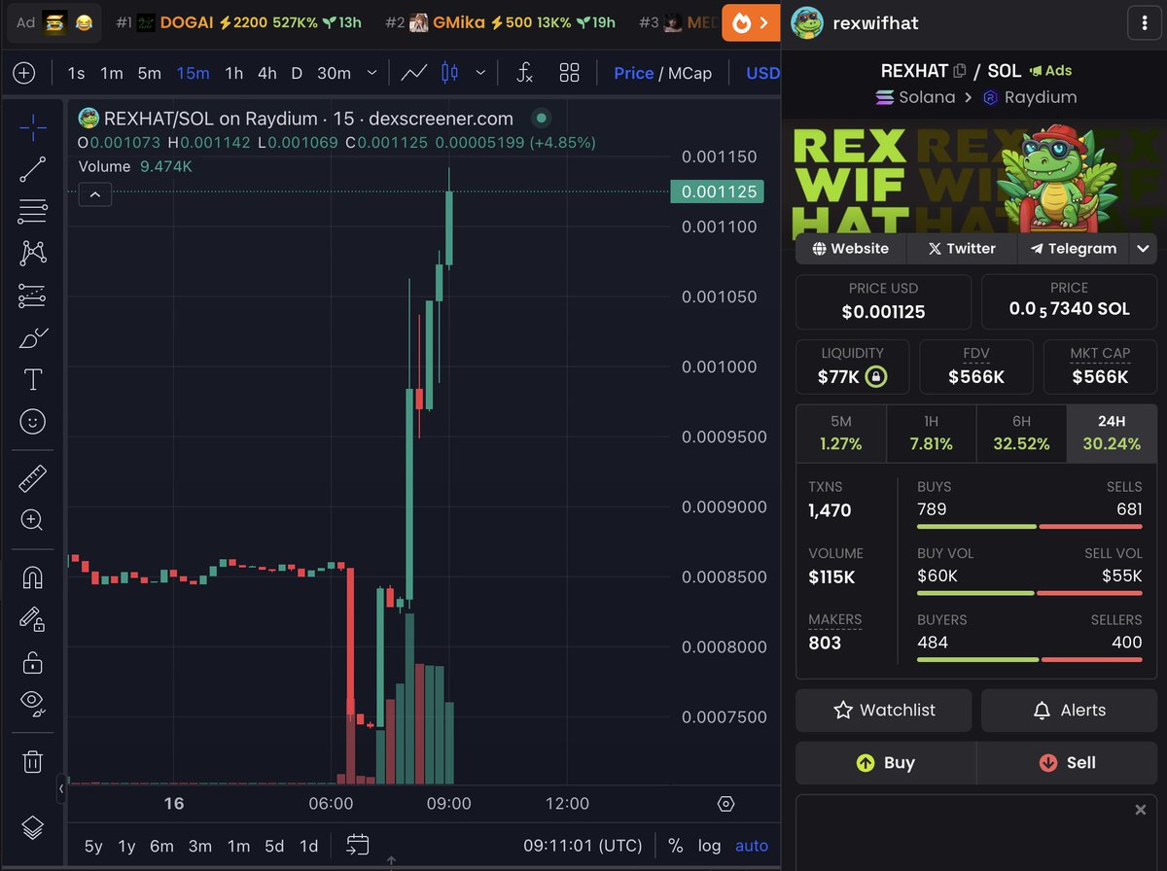Open the object tree layers icon

[32, 827]
